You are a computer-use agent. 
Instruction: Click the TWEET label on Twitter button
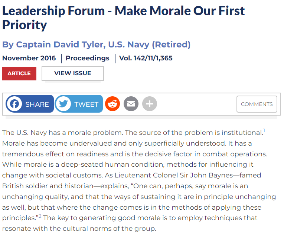[86, 104]
